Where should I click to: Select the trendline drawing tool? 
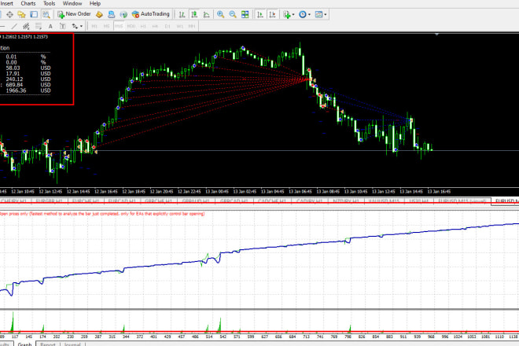pos(14,26)
